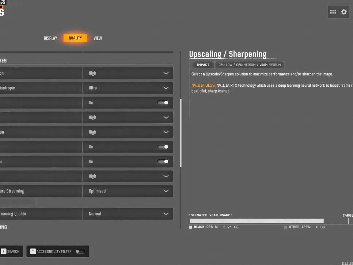Click the chevron arrow on the Normal row

[x=166, y=214]
